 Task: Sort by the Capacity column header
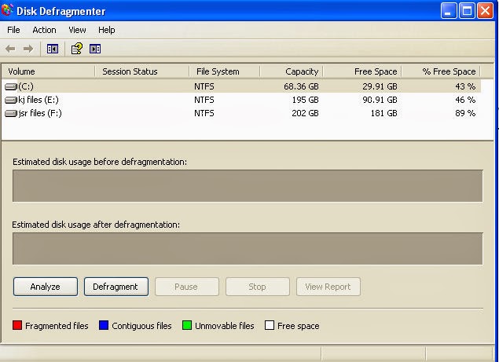pyautogui.click(x=292, y=71)
